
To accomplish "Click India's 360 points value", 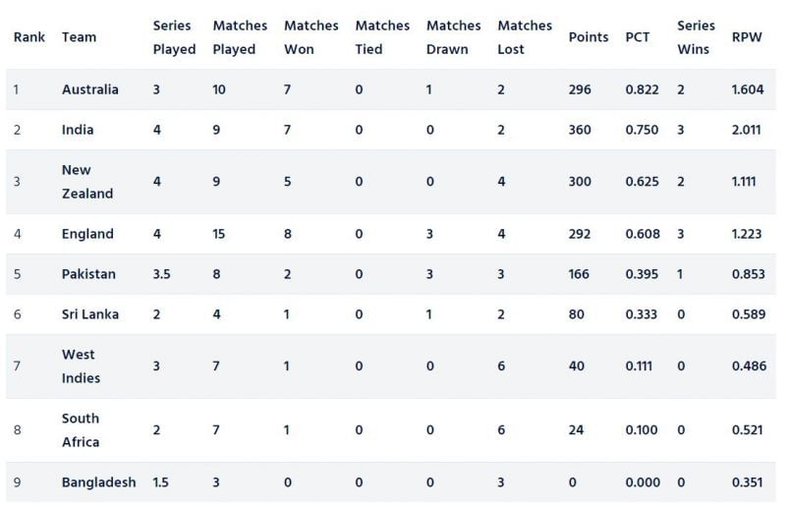I will [x=580, y=130].
